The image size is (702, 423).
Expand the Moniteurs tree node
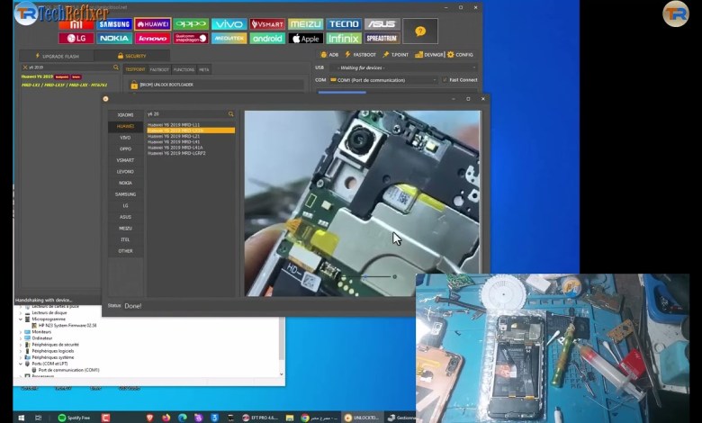[21, 332]
